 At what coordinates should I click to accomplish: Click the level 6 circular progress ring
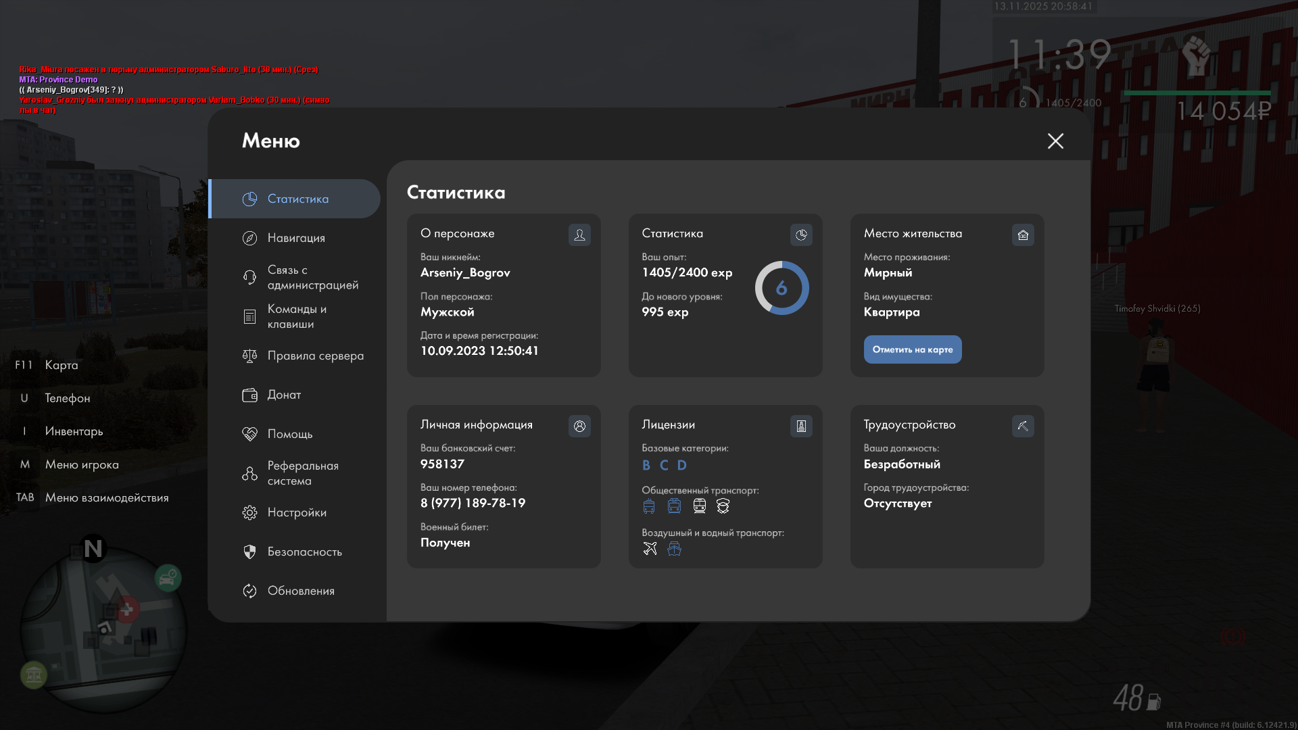point(782,288)
